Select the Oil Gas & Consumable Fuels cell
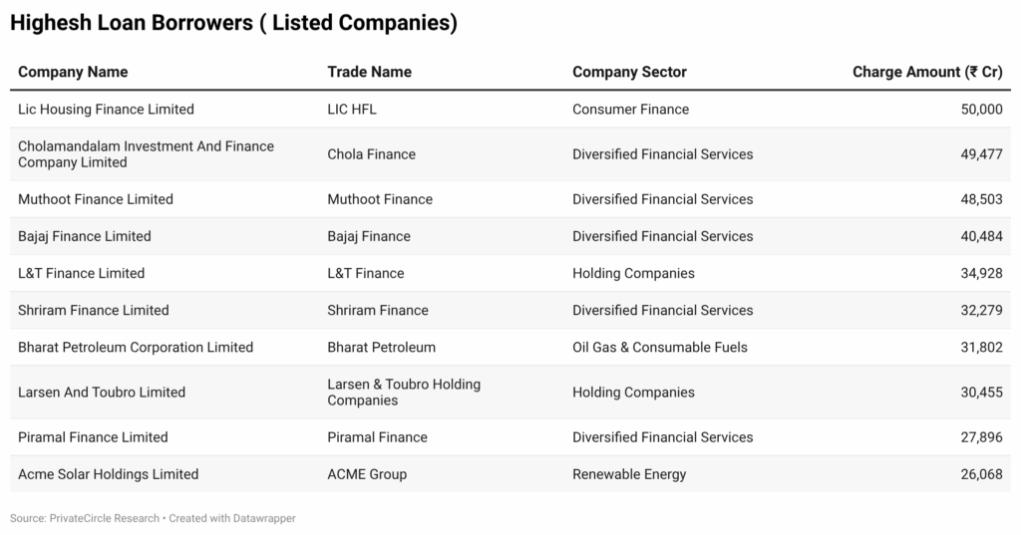This screenshot has width=1021, height=535. [x=660, y=347]
